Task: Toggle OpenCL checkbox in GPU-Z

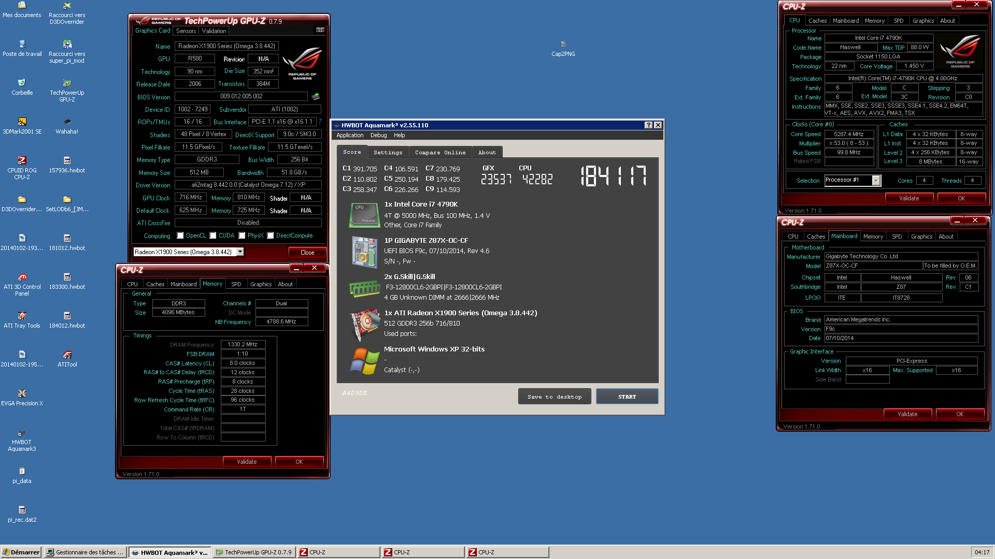Action: coord(180,236)
